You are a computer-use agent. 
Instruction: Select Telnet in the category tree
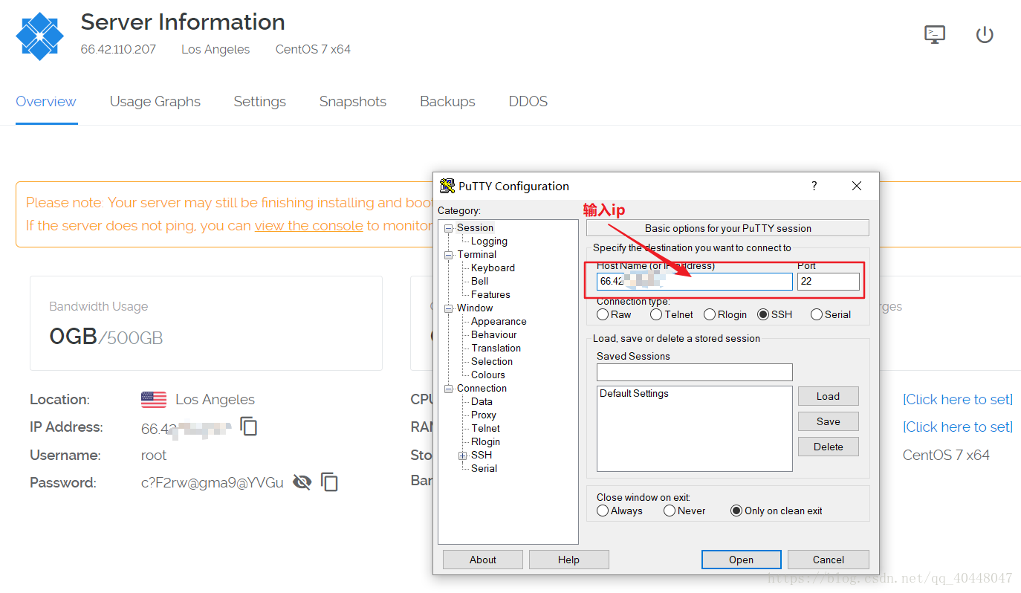486,429
